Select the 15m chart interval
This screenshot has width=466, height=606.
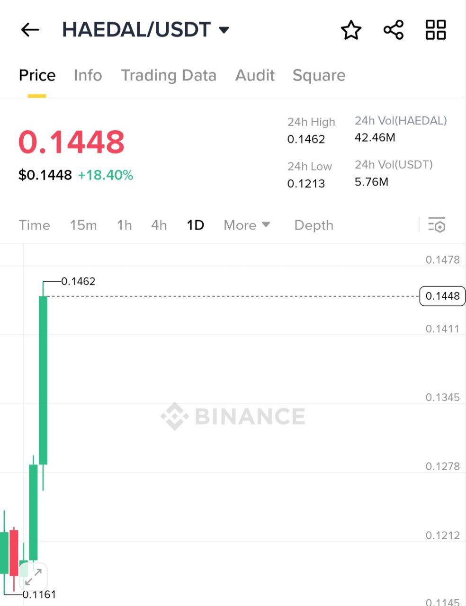tap(83, 225)
